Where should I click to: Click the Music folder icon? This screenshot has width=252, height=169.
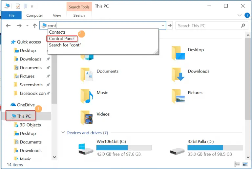(87, 96)
